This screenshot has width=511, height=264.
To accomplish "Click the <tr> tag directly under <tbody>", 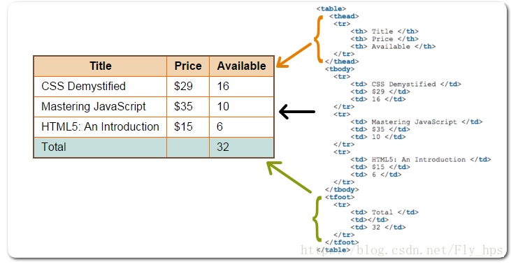I will (x=342, y=77).
